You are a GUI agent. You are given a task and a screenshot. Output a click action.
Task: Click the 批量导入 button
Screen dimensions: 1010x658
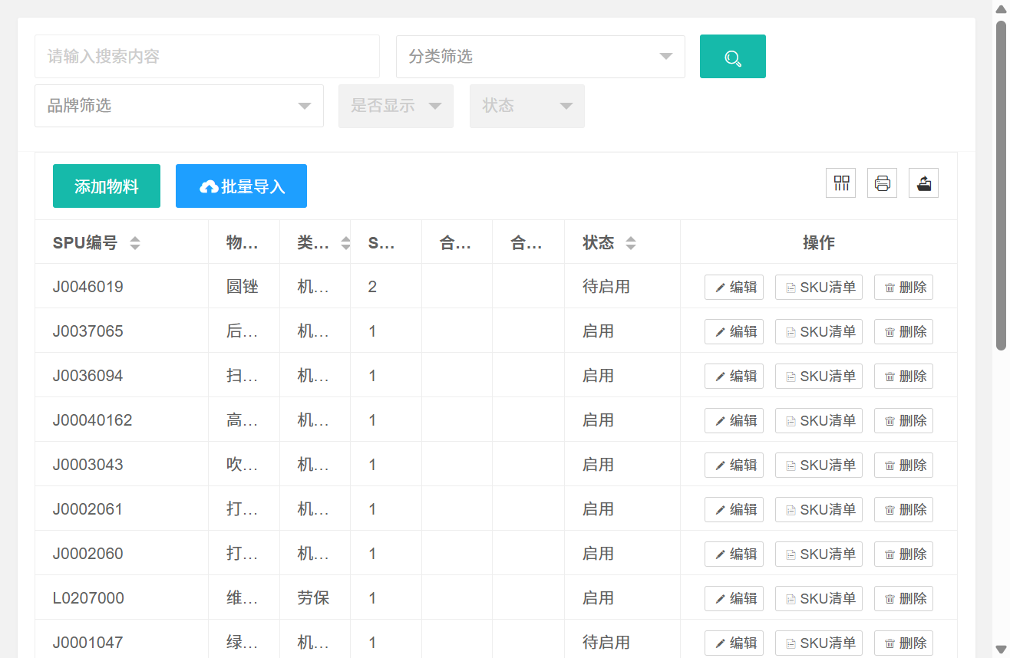click(x=241, y=186)
